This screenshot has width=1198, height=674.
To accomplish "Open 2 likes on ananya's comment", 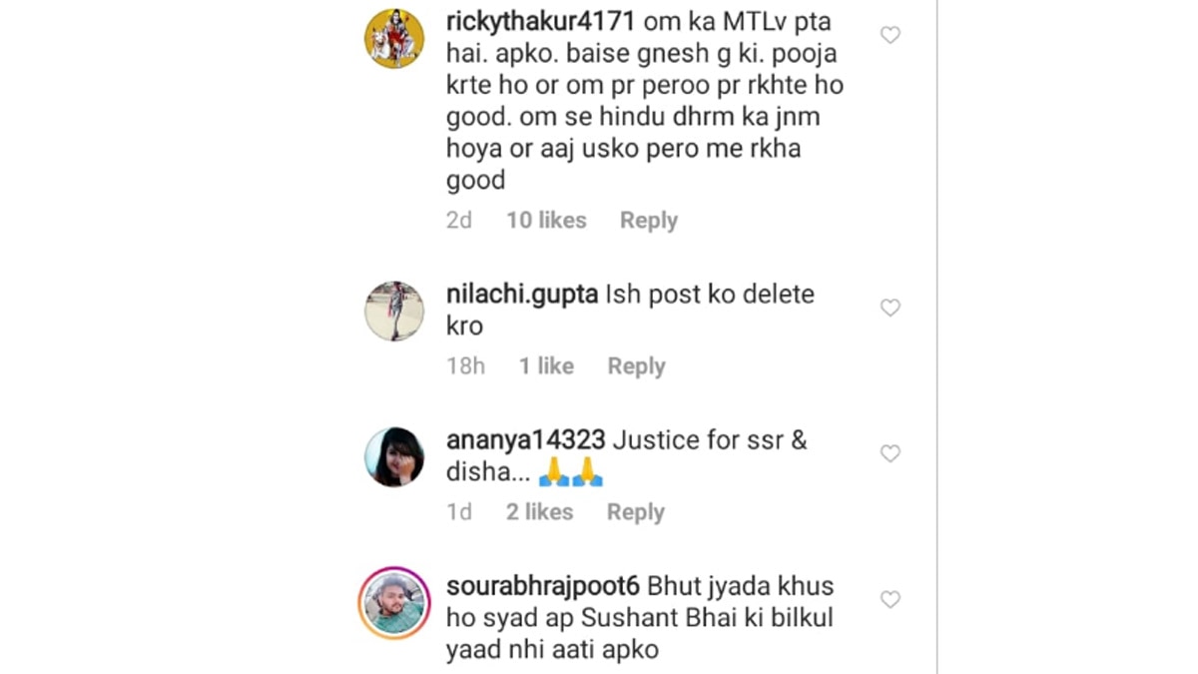I will [538, 511].
